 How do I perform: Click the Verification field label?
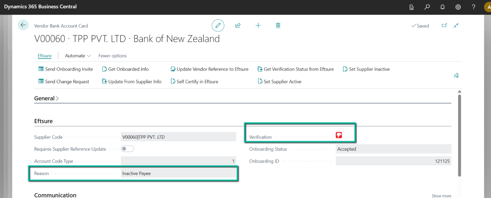260,137
